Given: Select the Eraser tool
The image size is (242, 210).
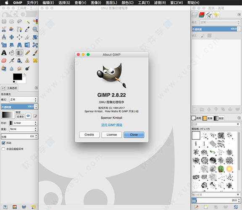Looking at the screenshot, I should 4,60.
